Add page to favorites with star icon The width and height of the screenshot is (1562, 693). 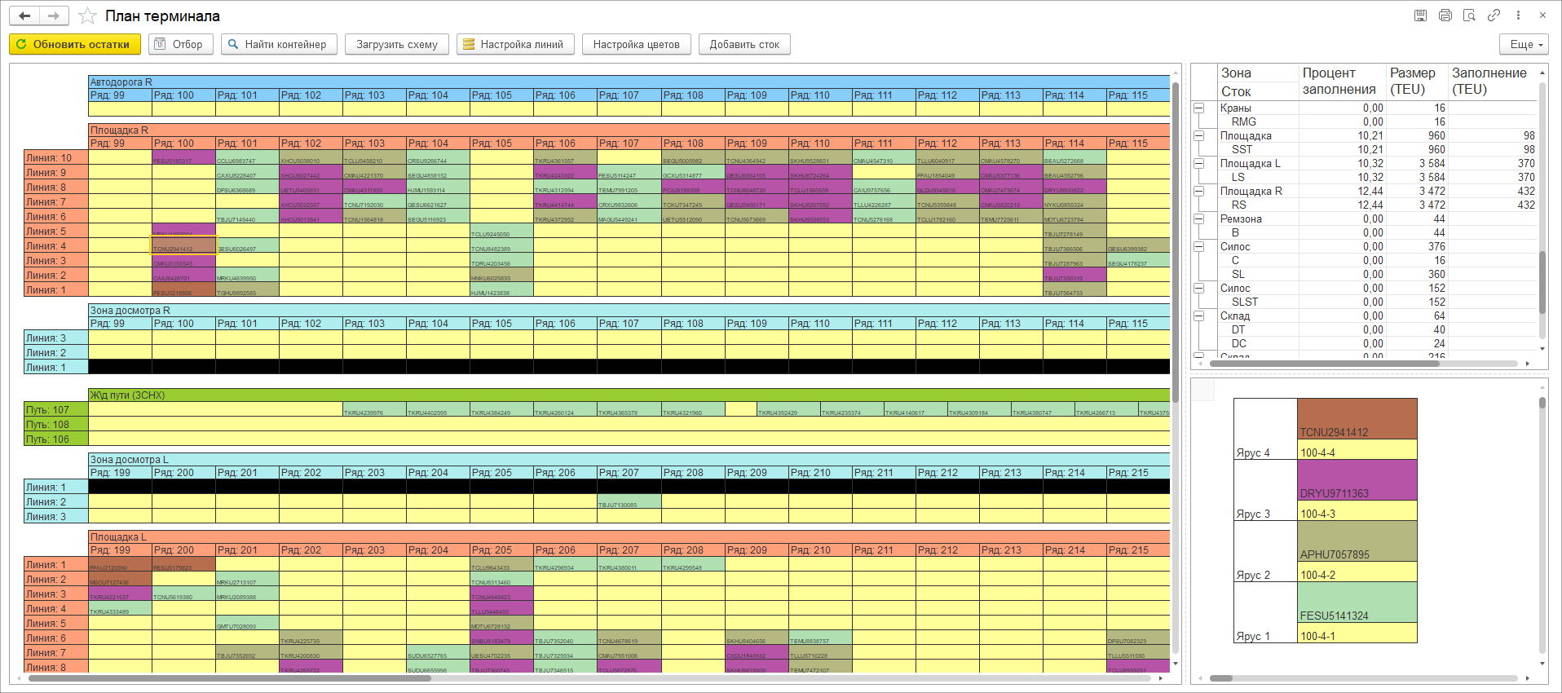[87, 16]
